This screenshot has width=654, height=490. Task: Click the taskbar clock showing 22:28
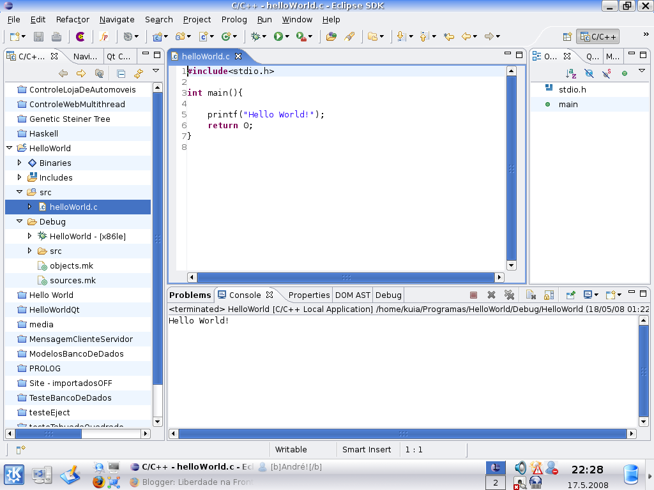click(588, 470)
